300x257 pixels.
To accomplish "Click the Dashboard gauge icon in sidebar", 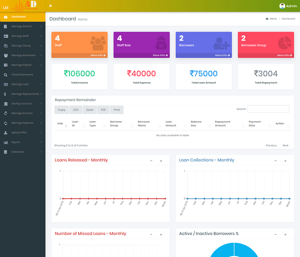I will click(x=6, y=17).
